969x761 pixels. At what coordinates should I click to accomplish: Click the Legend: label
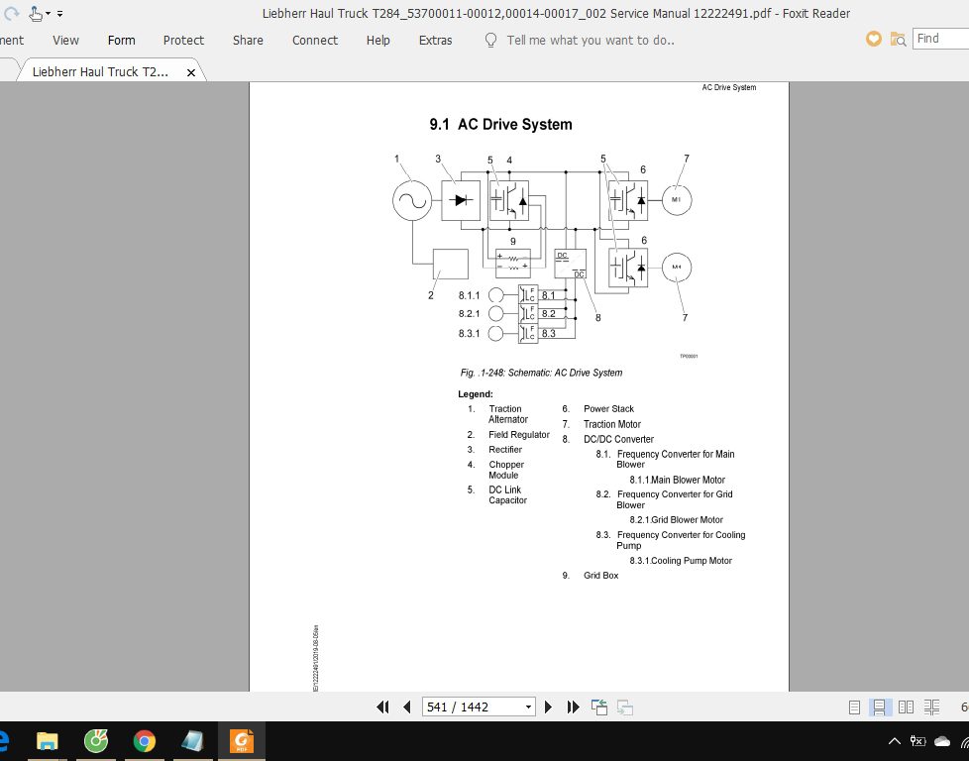pyautogui.click(x=476, y=393)
